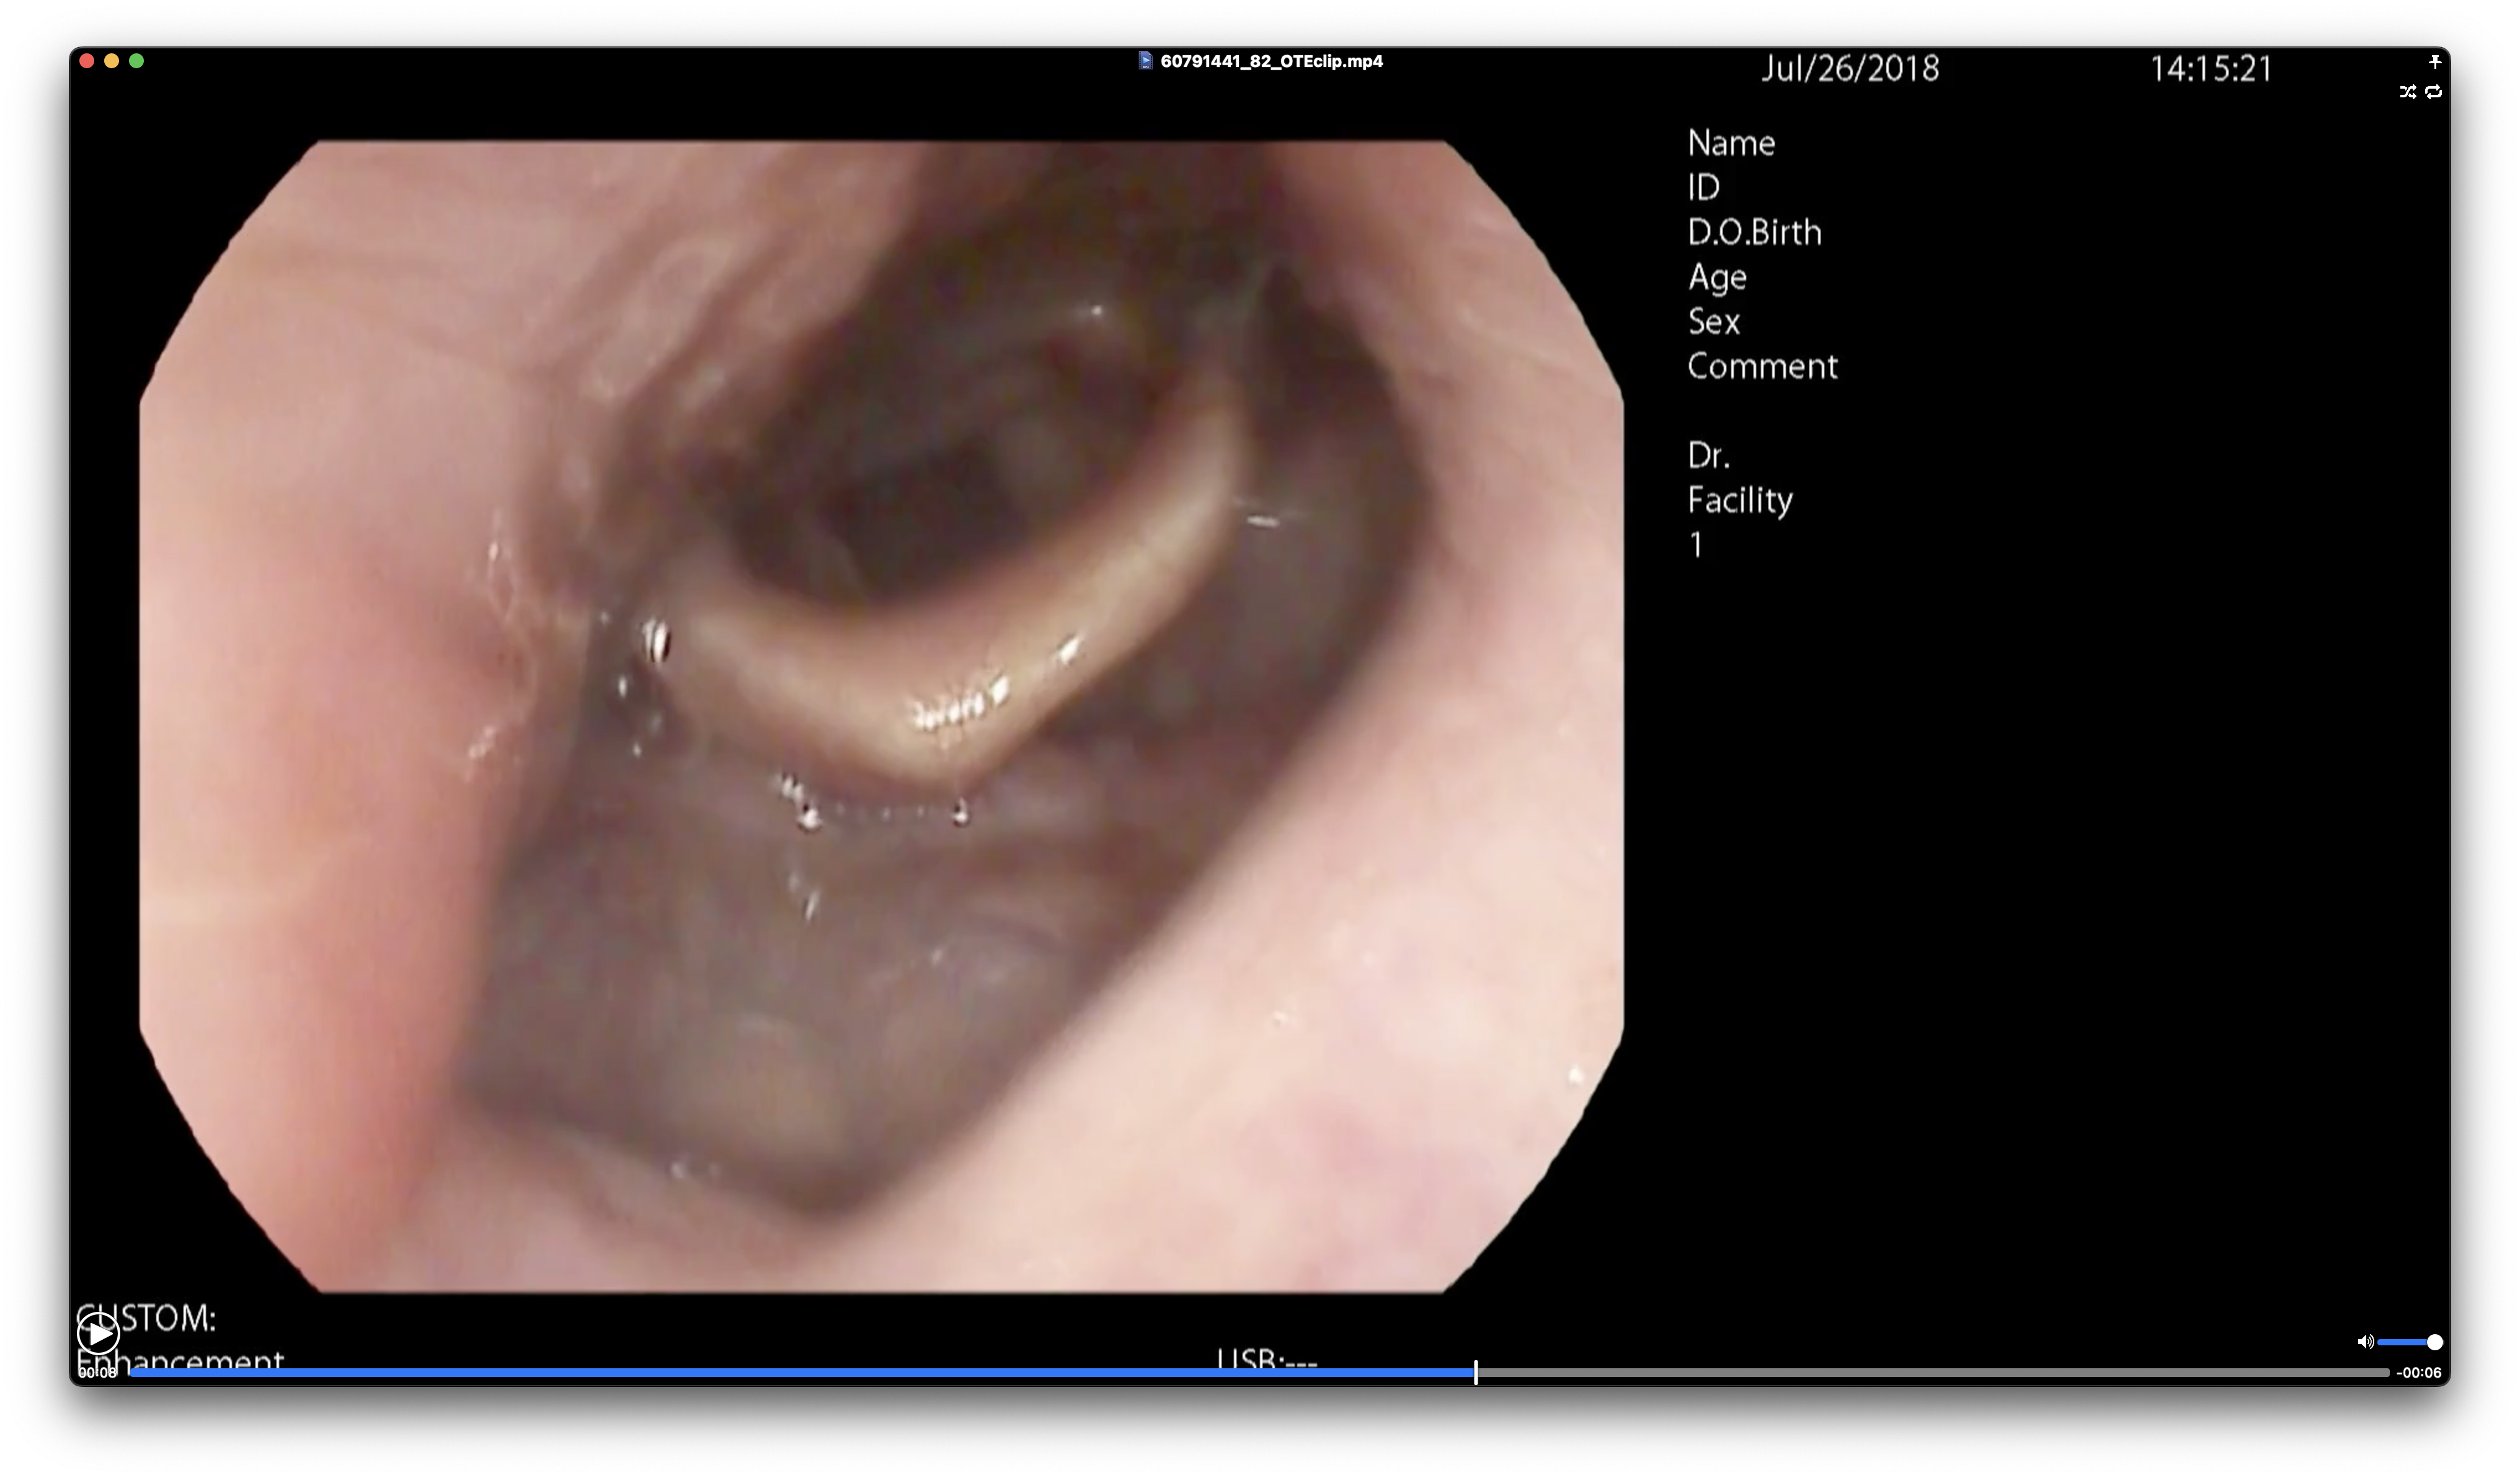Seek back in the blue played timeline portion
This screenshot has width=2520, height=1478.
coord(800,1373)
